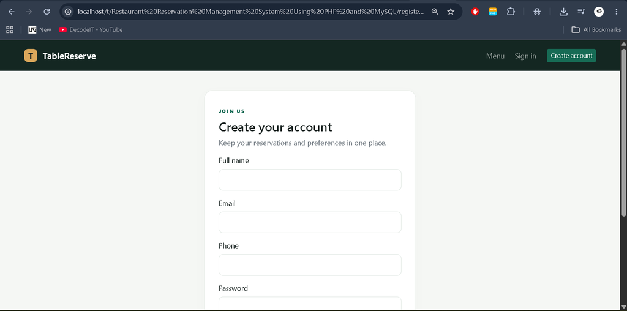Click 'Keep your reservations and preferences' text
The width and height of the screenshot is (627, 311).
tap(302, 143)
